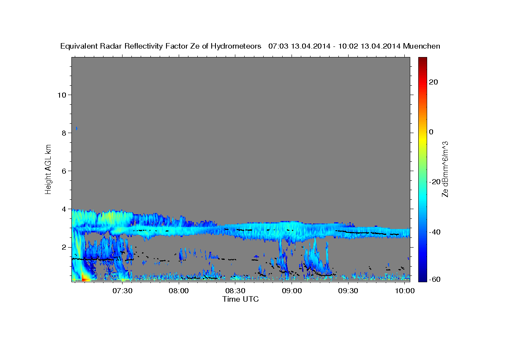This screenshot has width=507, height=338.
Task: Click the colorbar label 20
Action: 433,82
